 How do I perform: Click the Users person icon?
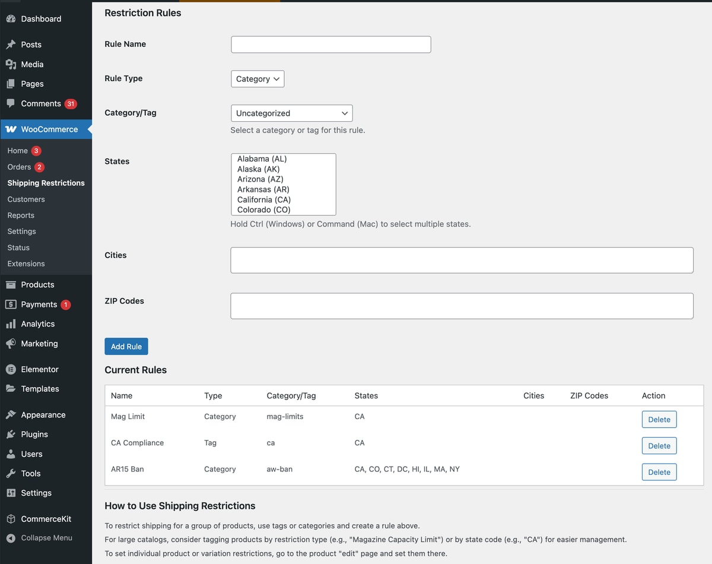pyautogui.click(x=11, y=454)
